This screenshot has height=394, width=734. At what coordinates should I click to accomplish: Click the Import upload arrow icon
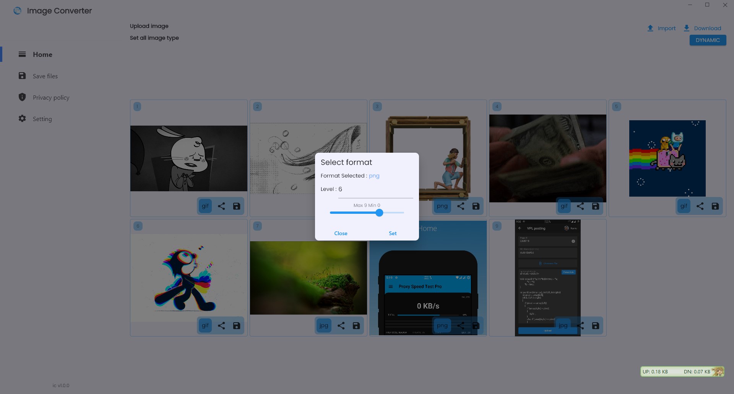pyautogui.click(x=650, y=28)
